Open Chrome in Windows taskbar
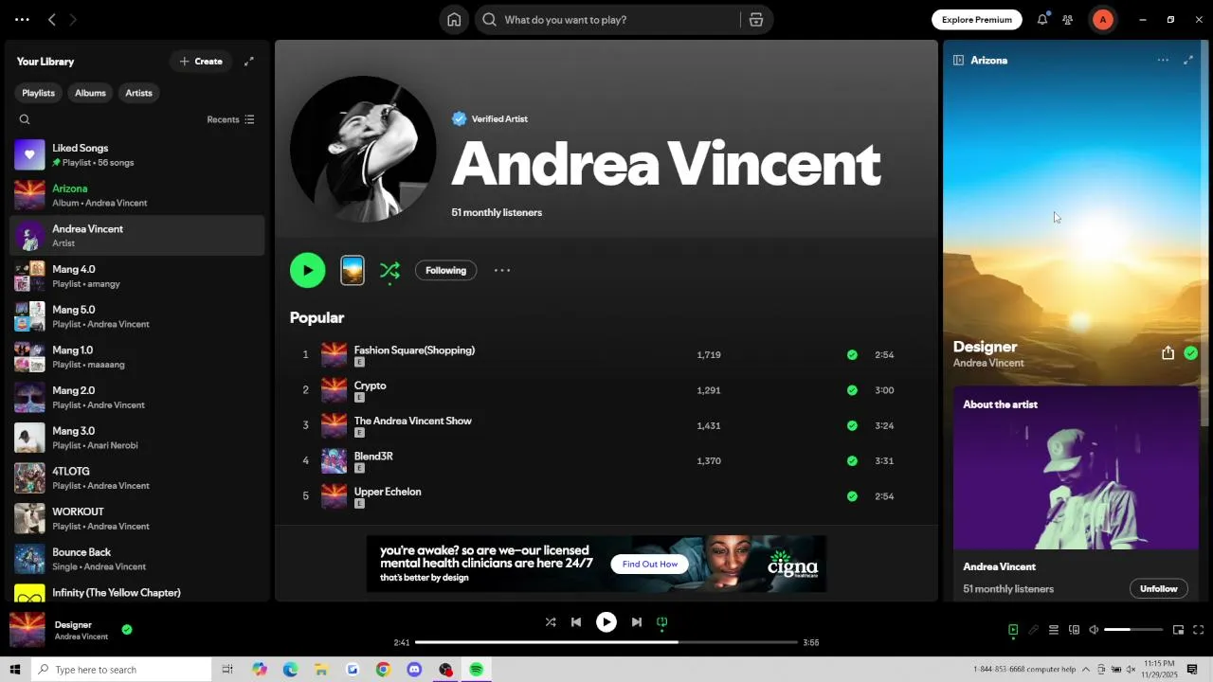 (x=383, y=670)
